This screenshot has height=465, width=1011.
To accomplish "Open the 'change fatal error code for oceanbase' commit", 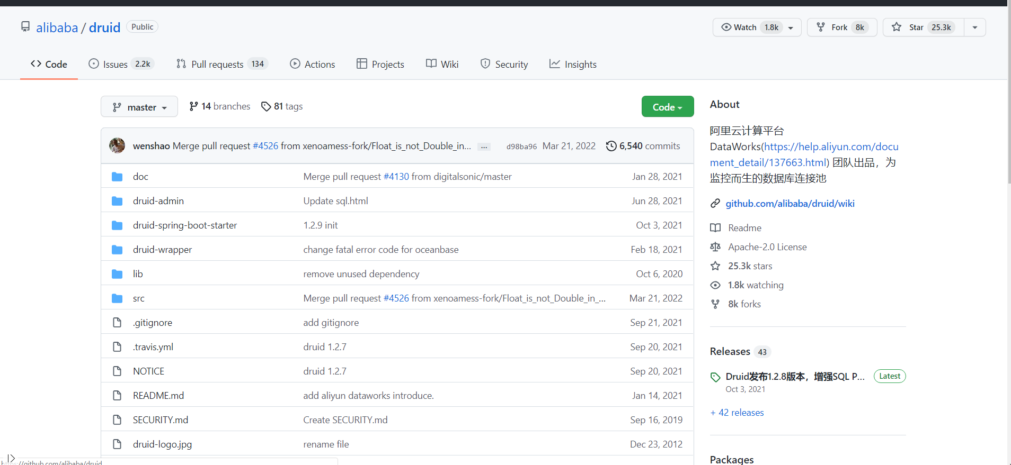I will pos(381,250).
